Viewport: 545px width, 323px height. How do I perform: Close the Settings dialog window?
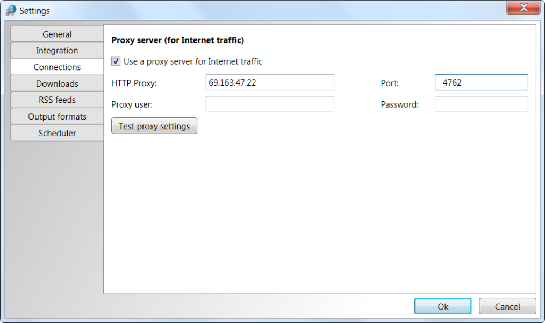(x=523, y=8)
